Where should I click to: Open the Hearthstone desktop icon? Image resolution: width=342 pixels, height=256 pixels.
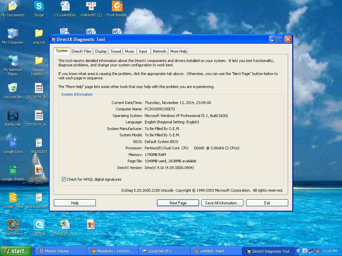coord(13,225)
